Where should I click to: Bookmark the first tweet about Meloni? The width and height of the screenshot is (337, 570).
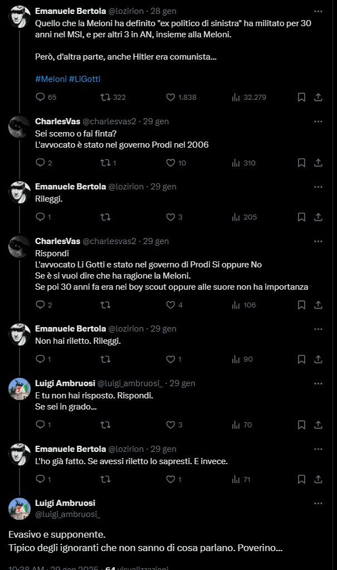pos(301,97)
